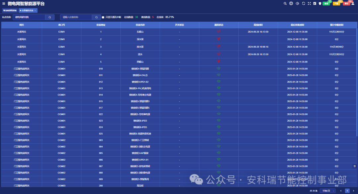Click the online rate value 85.71%
Viewport: 358px width, 194px height.
pyautogui.click(x=170, y=17)
